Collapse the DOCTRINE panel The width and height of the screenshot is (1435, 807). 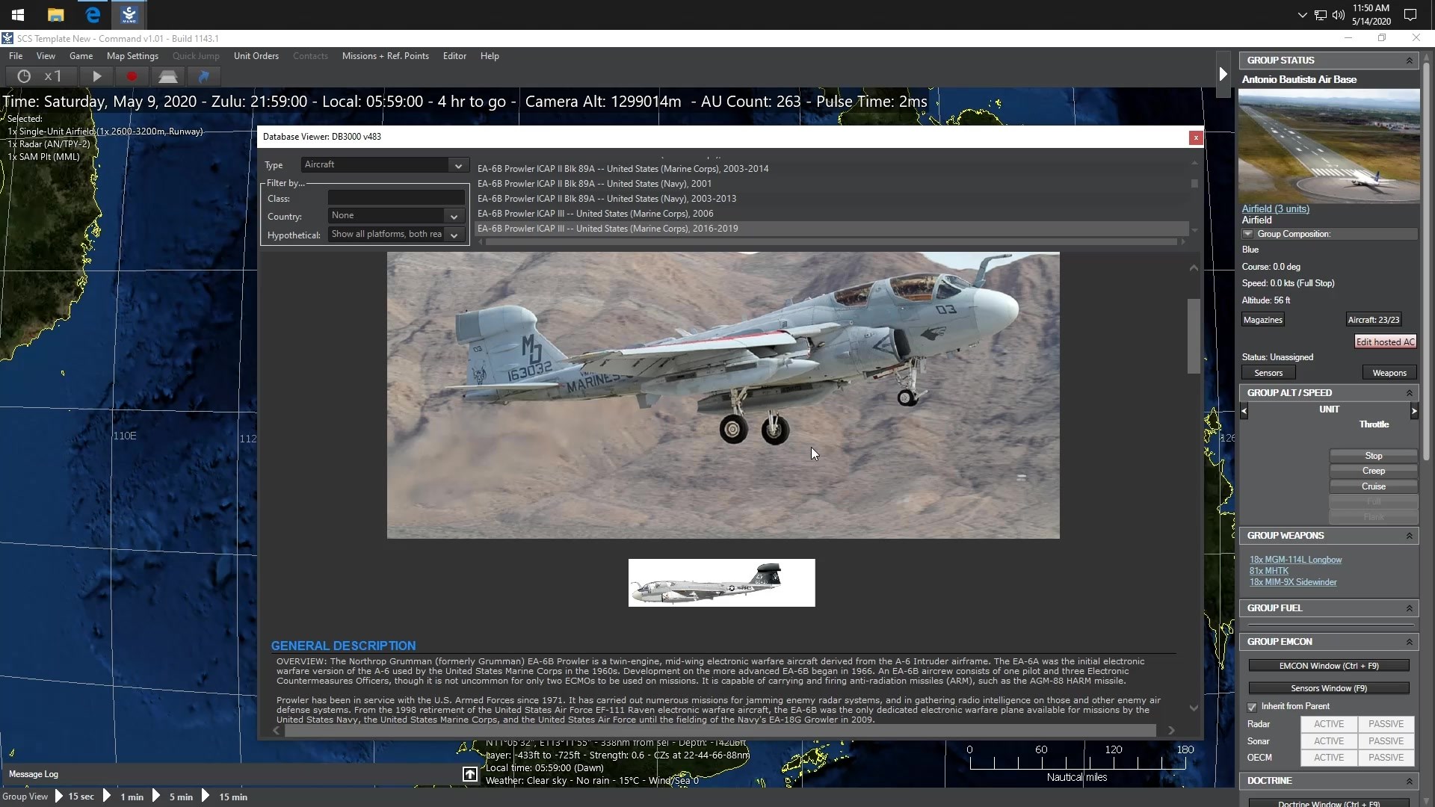(1409, 781)
